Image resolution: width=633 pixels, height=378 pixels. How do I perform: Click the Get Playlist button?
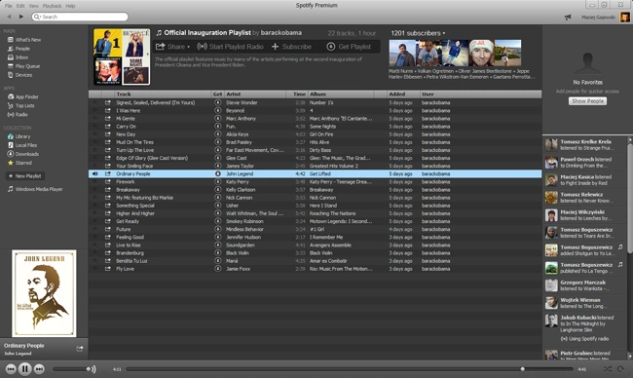pyautogui.click(x=349, y=47)
